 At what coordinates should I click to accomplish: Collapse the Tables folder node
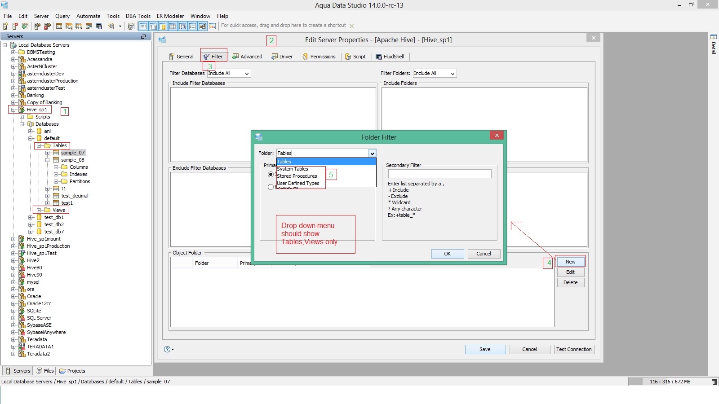click(x=39, y=145)
